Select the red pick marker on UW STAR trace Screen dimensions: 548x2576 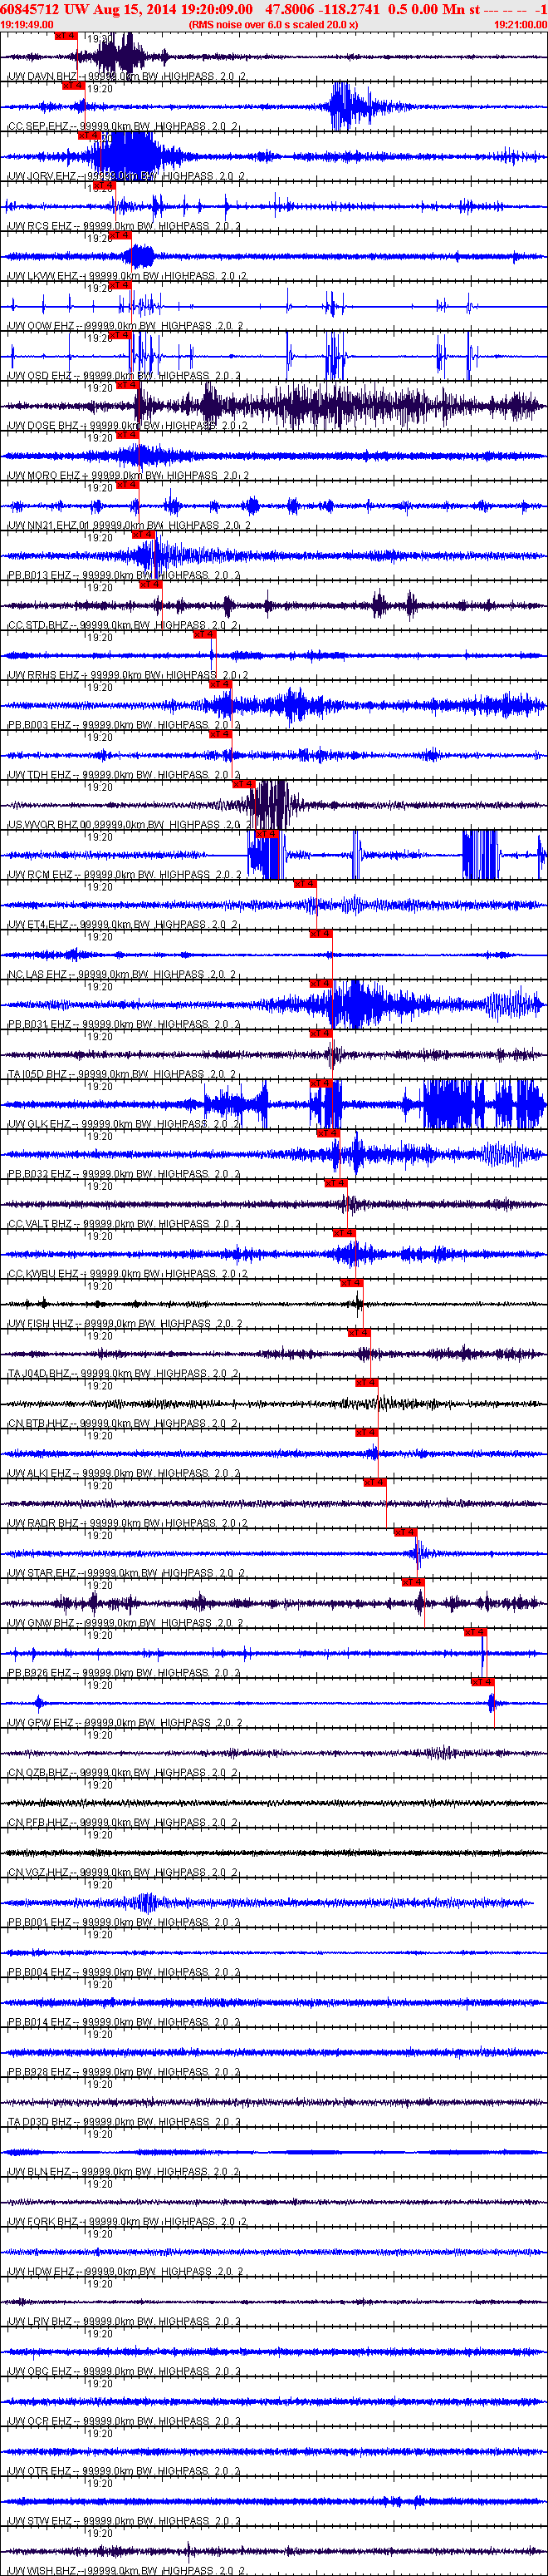(x=404, y=1532)
